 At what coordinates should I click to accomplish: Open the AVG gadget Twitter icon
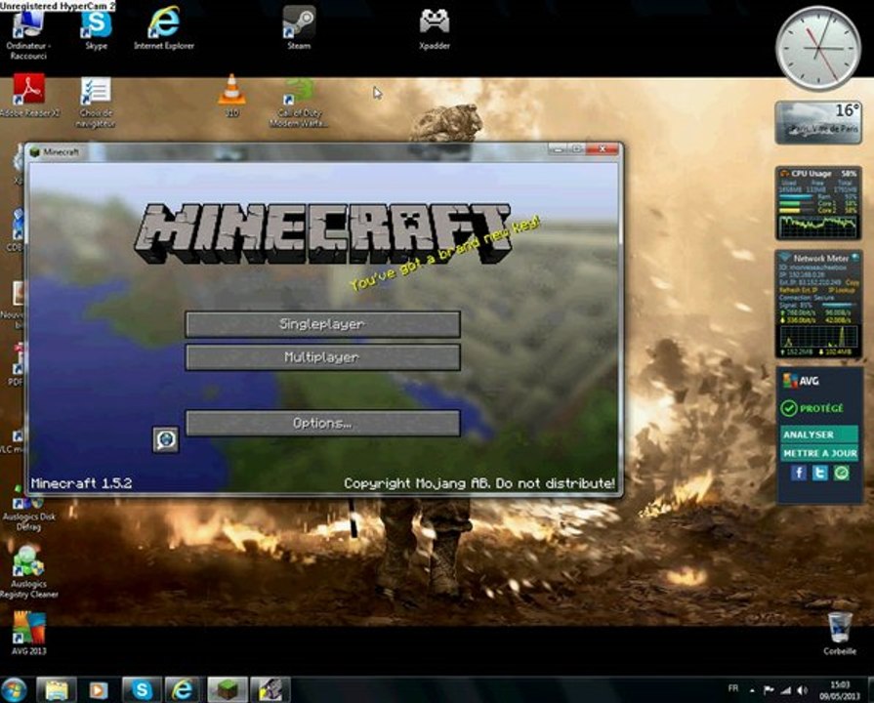coord(820,474)
